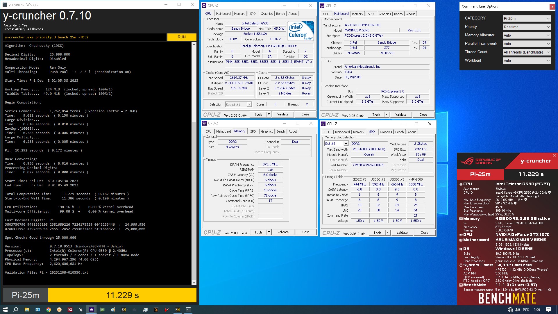Open the CATEGORY dropdown showing Pi-25m
Image resolution: width=558 pixels, height=314 pixels.
pos(527,18)
